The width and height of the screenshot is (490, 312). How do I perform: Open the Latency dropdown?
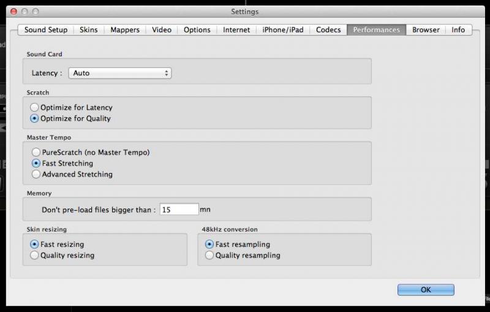(x=119, y=74)
